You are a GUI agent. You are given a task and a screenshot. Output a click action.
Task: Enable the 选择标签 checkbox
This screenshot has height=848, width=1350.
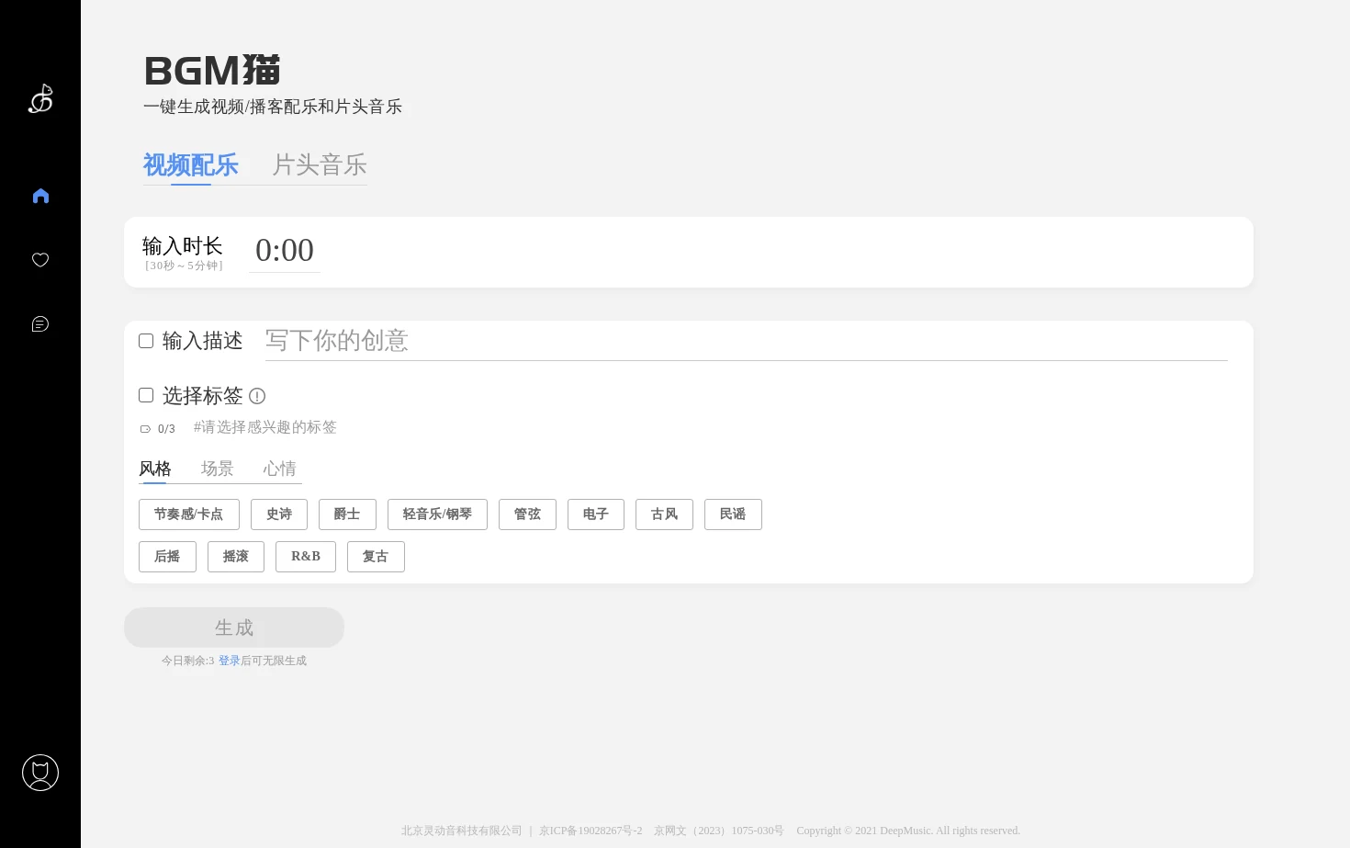click(x=146, y=395)
